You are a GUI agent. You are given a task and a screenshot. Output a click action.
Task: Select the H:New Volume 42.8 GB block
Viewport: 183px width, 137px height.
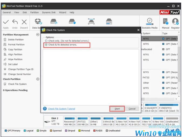pos(134,121)
